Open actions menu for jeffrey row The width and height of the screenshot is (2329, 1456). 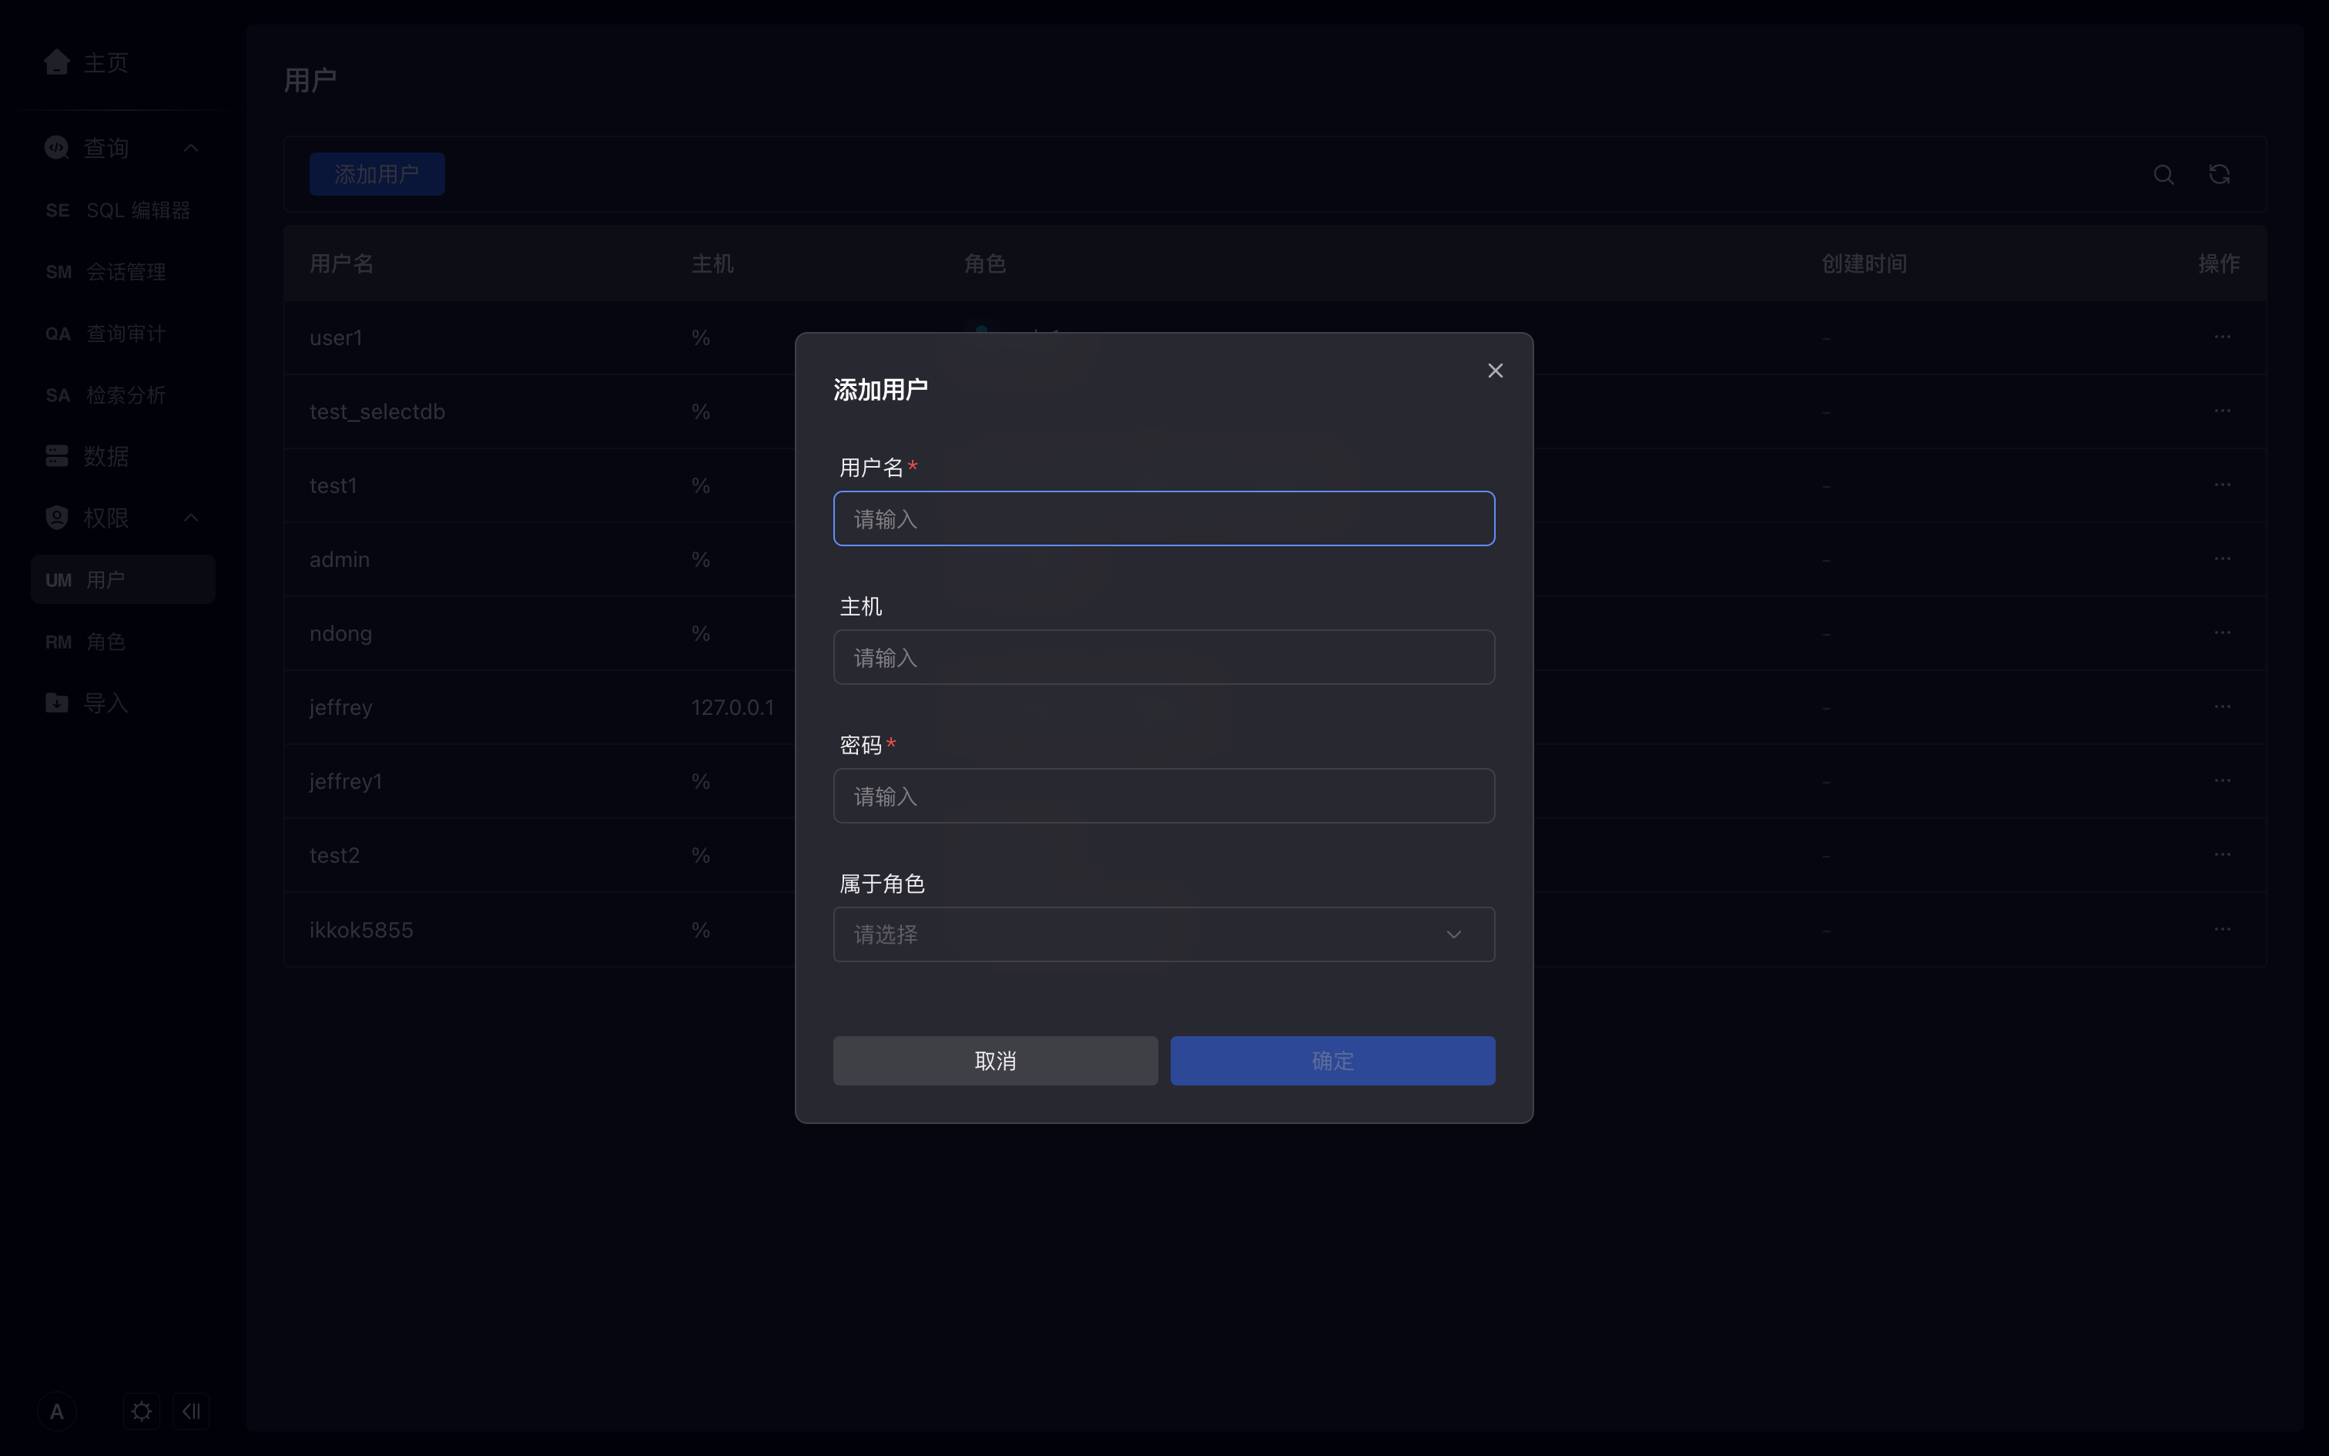tap(2222, 707)
